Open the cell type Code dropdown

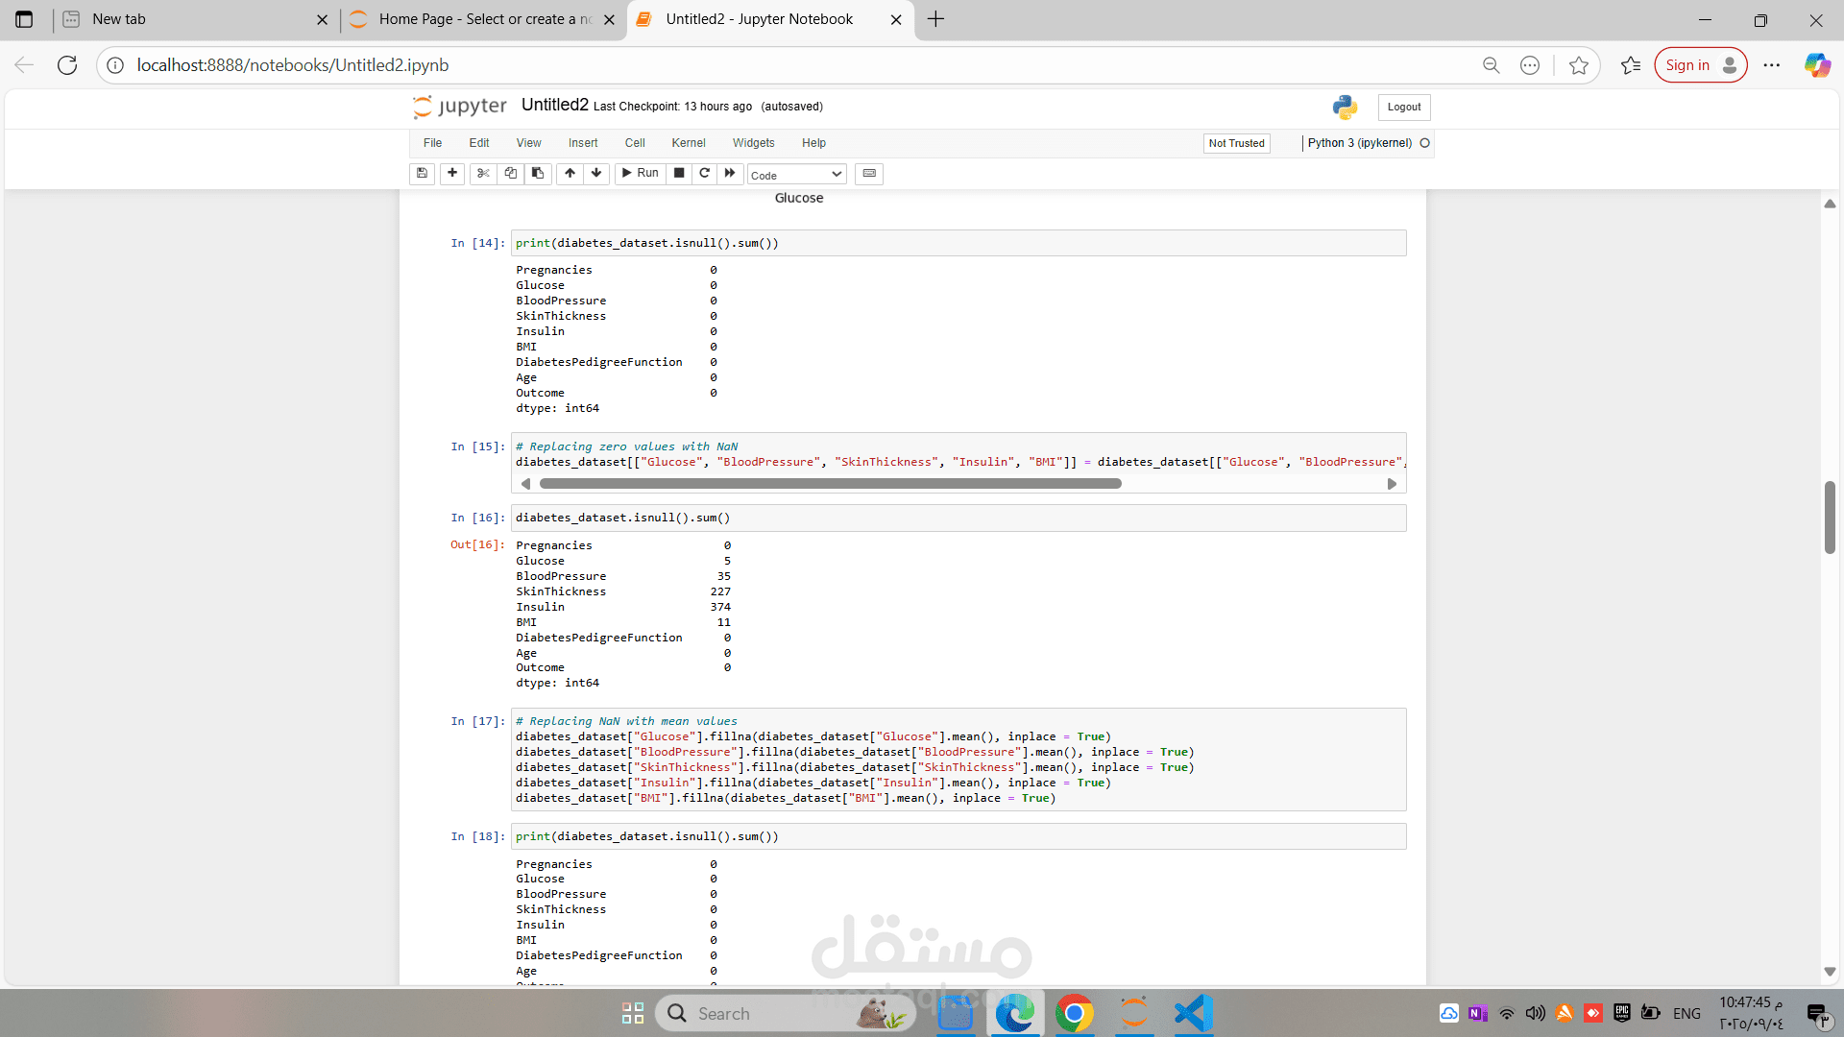(796, 175)
